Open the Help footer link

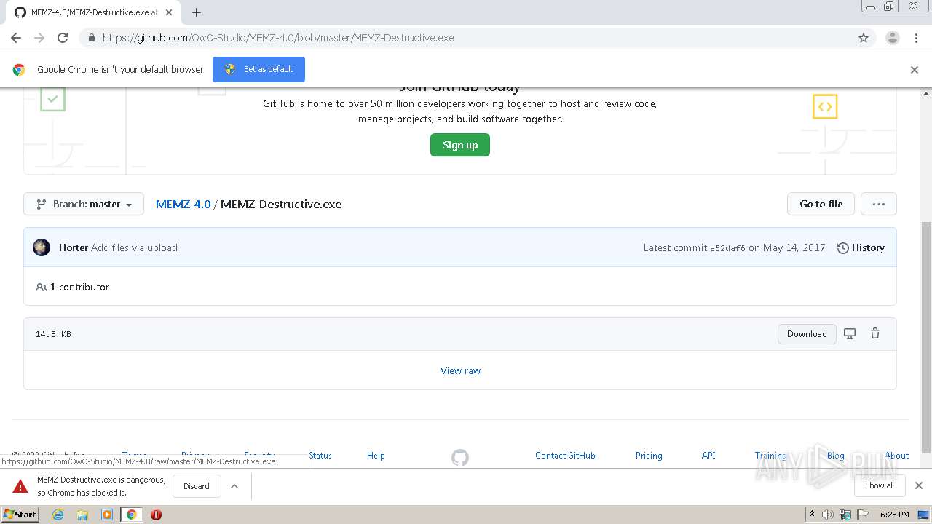pos(376,456)
